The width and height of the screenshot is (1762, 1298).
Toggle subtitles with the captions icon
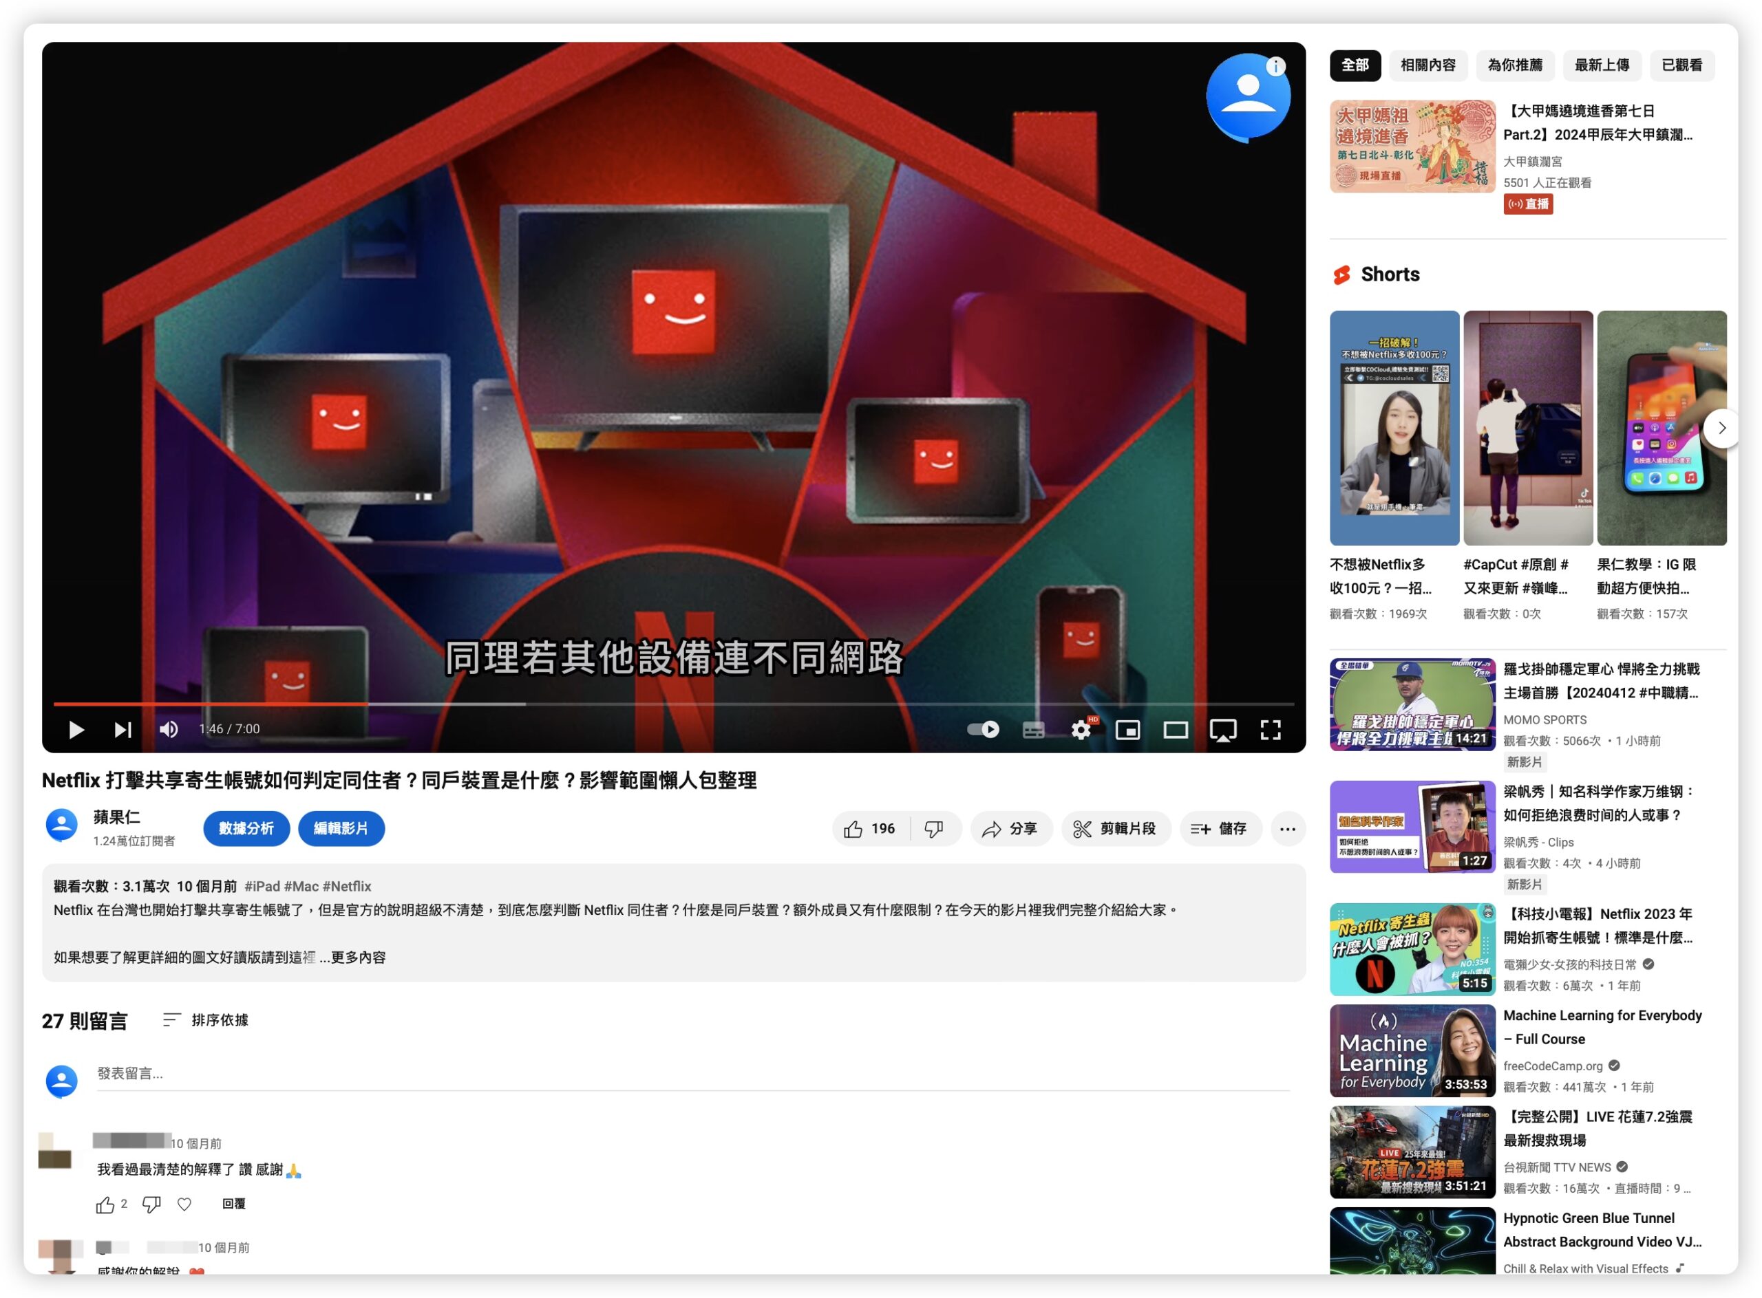tap(1033, 730)
